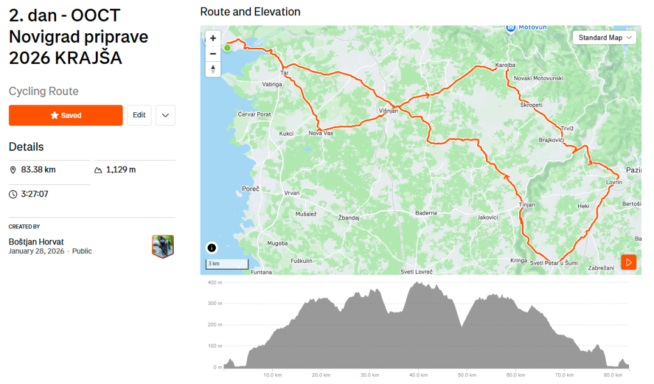Click the green route start marker
Viewport: 654px width, 384px height.
227,48
